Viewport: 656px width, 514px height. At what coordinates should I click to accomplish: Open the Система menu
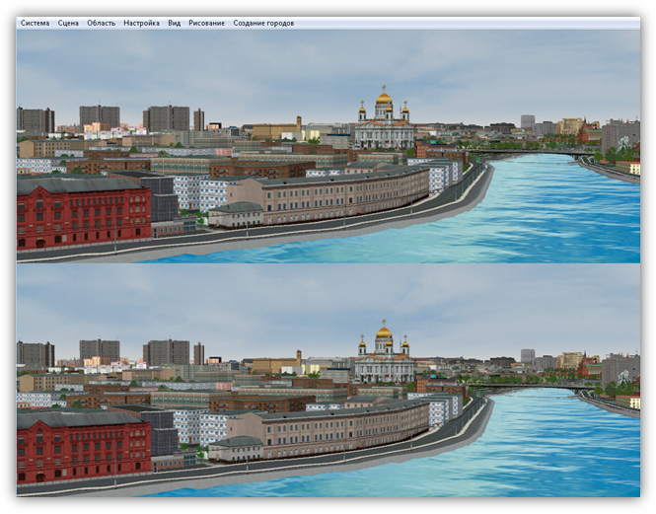click(35, 23)
